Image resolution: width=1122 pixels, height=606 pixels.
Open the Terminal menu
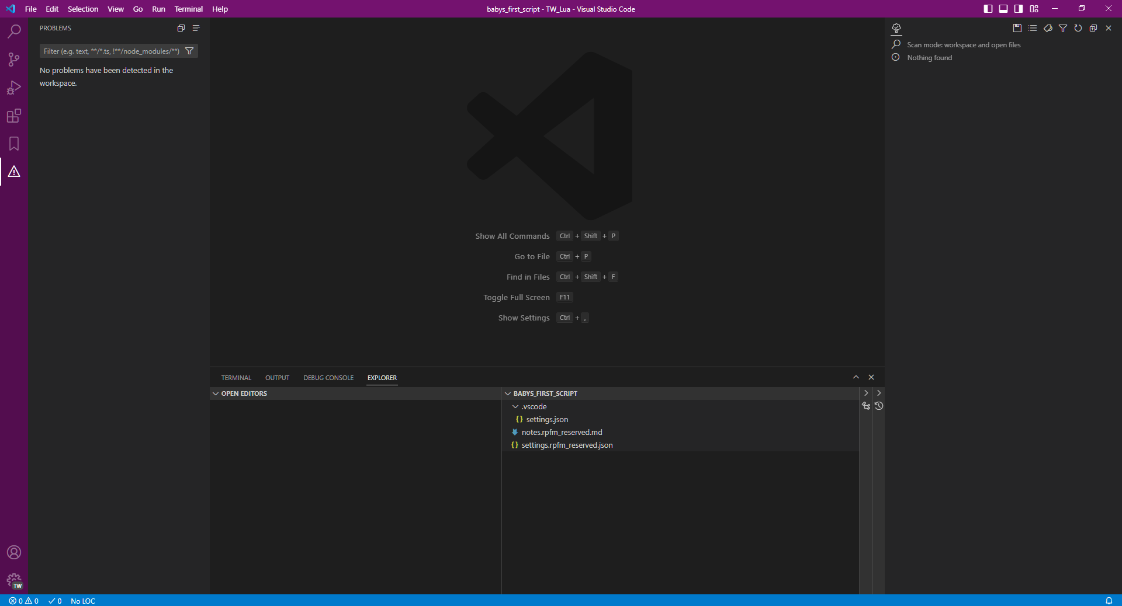pos(188,9)
